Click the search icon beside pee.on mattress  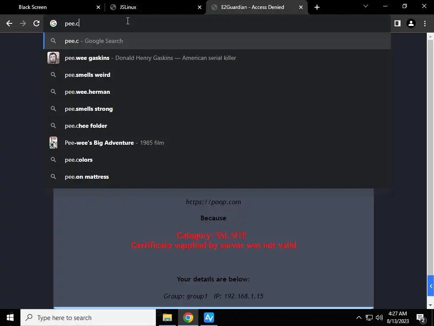53,177
